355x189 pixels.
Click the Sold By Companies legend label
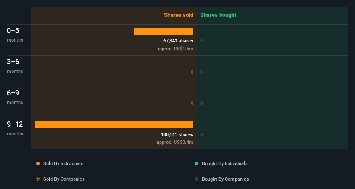coord(64,179)
